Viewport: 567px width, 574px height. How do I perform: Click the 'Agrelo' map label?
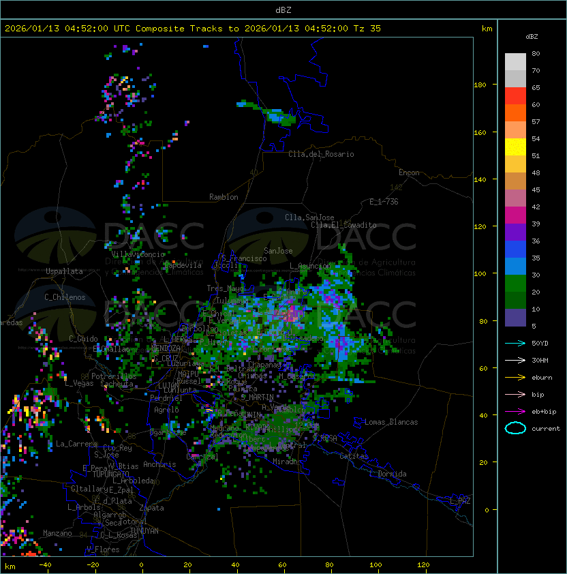[166, 410]
